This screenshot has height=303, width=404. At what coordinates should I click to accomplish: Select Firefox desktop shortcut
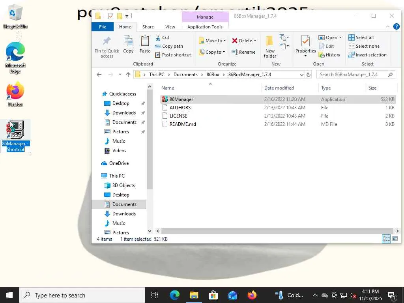[15, 94]
